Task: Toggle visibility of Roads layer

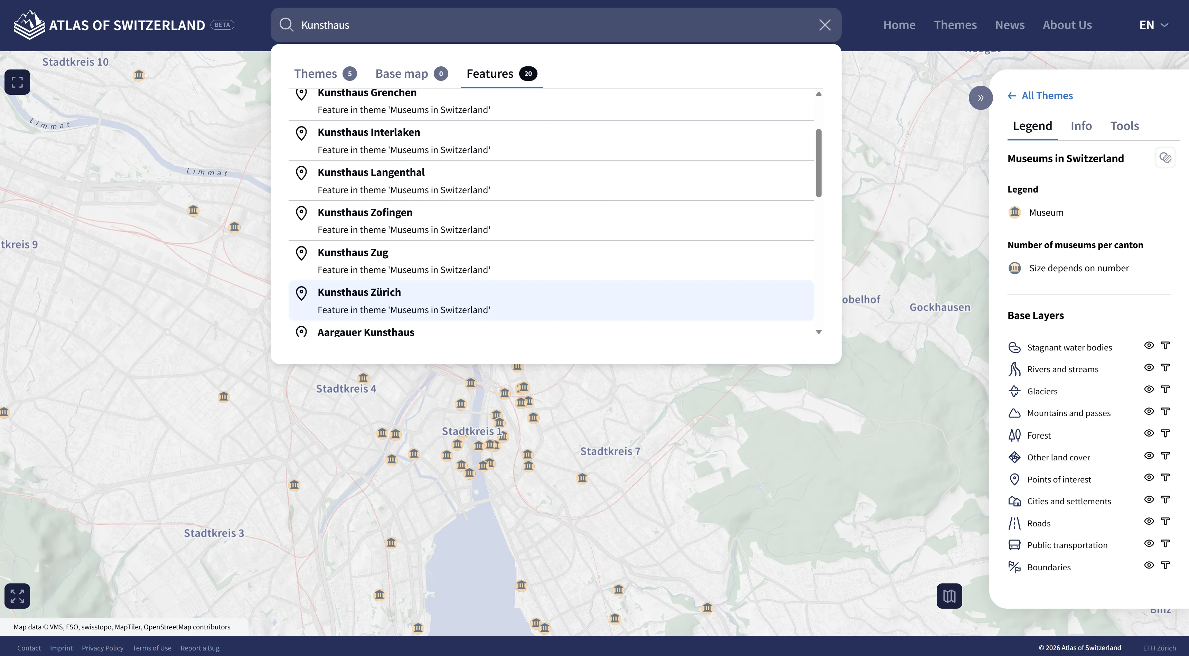Action: tap(1149, 521)
